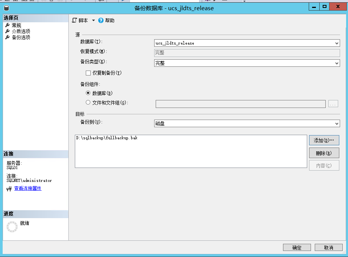Click the SQLNET\administrator connection text
348x257 pixels.
point(29,180)
